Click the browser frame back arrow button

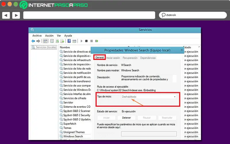click(x=6, y=15)
